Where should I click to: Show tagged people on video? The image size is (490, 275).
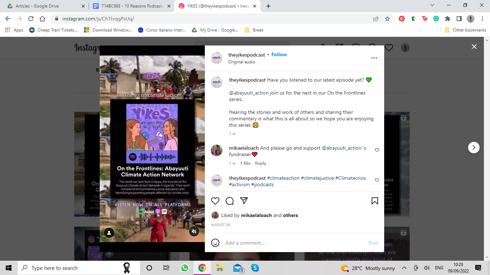109,233
